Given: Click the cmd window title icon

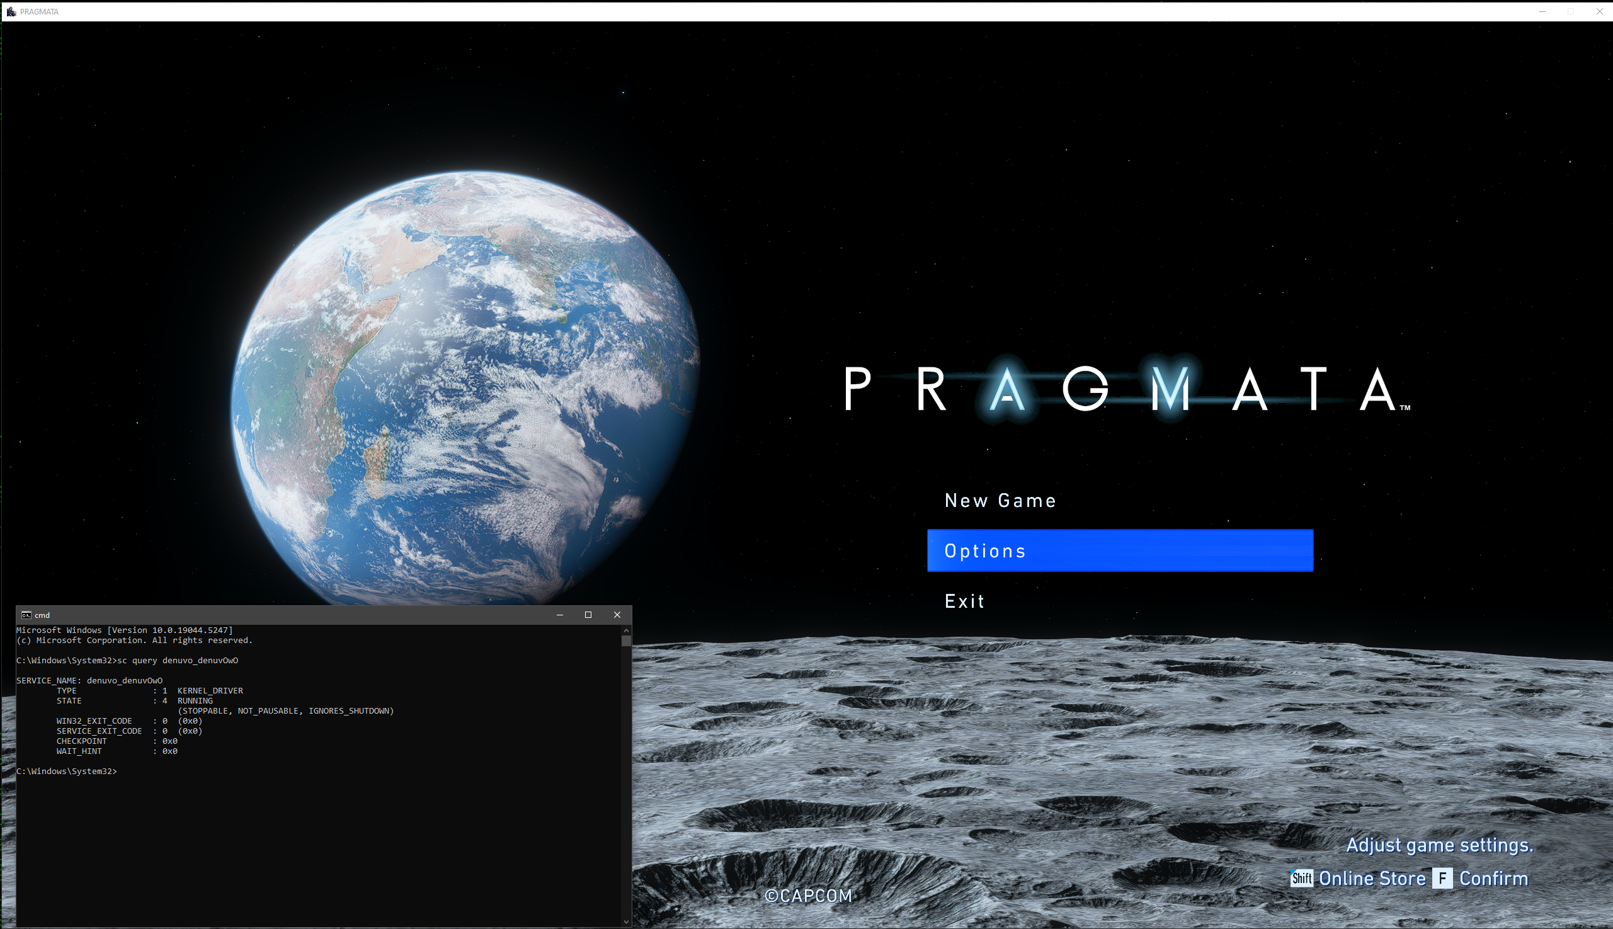Looking at the screenshot, I should [26, 615].
